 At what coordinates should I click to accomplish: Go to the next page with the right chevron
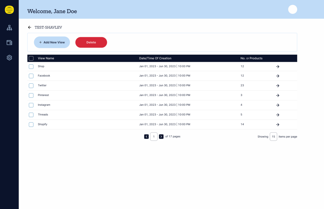click(161, 137)
